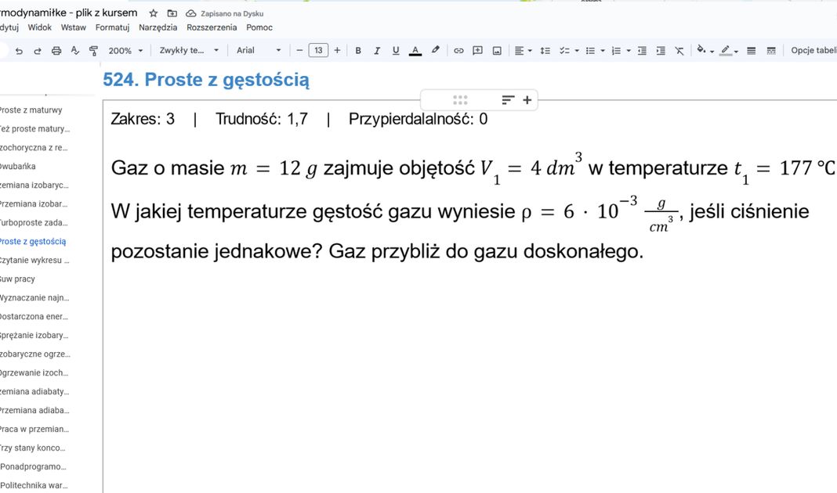Clear formatting from text
Viewport: 837px width, 493px height.
point(679,50)
